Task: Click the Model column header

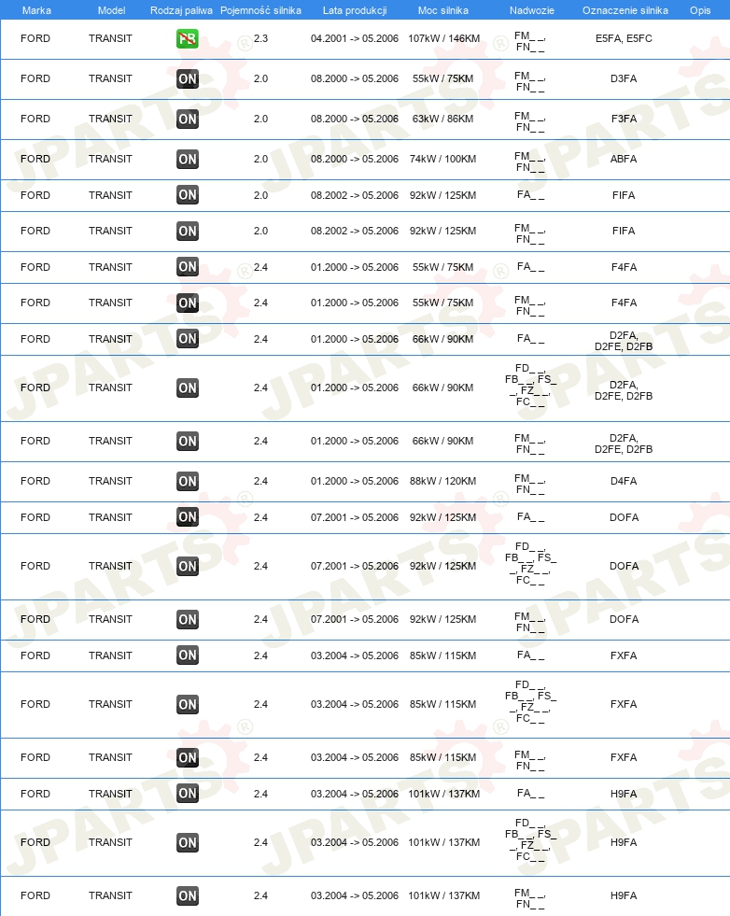Action: [111, 10]
